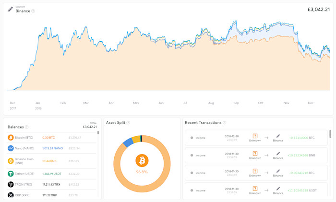Image resolution: width=336 pixels, height=202 pixels.
Task: Click Unknown source icon in the 2018-12-28 transaction
Action: [255, 136]
